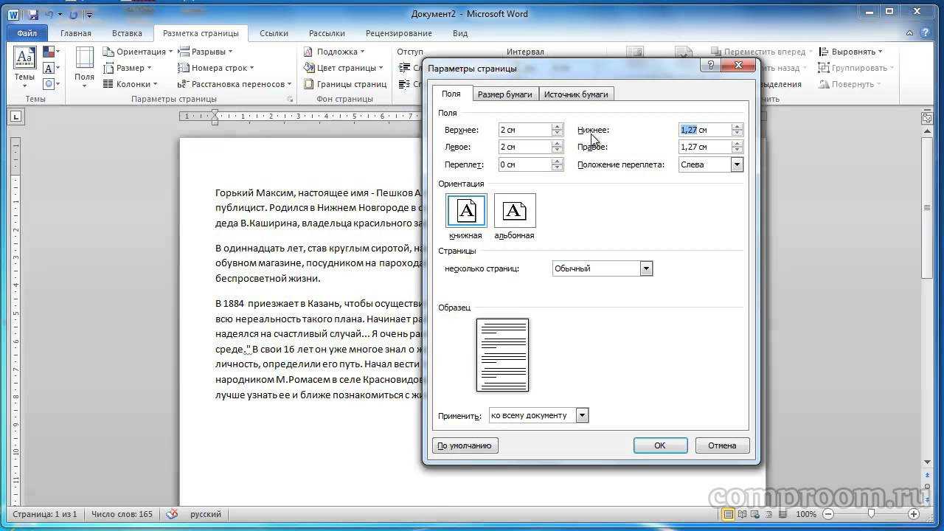Viewport: 944px width, 531px height.
Task: Open the Файл tab
Action: (27, 33)
